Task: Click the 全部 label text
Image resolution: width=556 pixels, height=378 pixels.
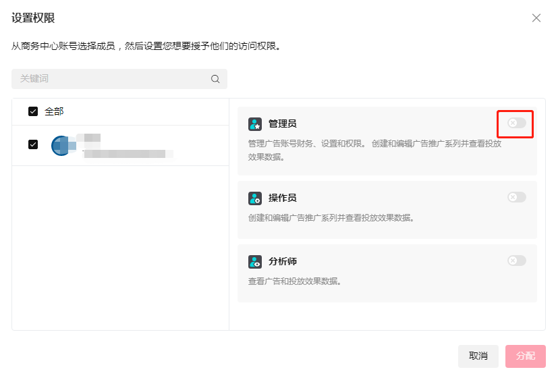Action: [54, 111]
